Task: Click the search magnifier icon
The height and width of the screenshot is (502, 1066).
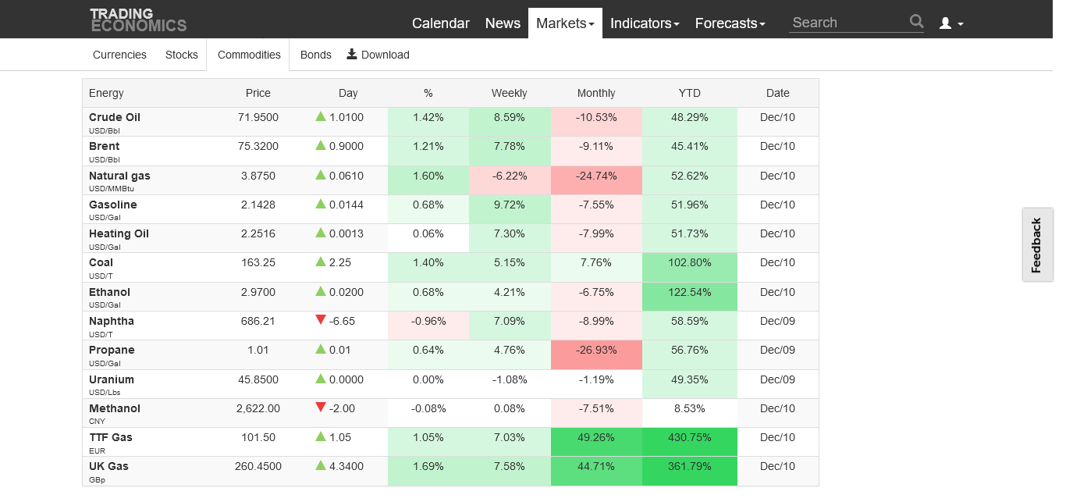Action: pyautogui.click(x=916, y=22)
